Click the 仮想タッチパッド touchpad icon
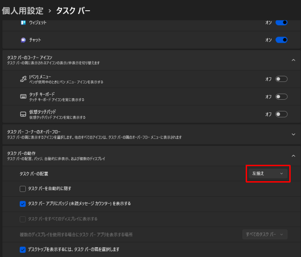Viewport: 301px width, 257px height. 23,114
